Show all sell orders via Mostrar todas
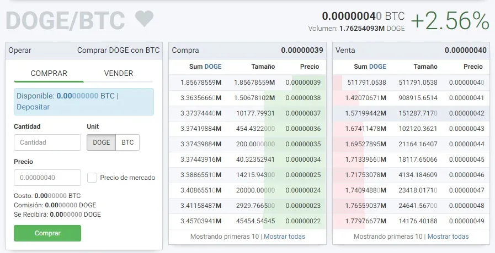Image resolution: width=495 pixels, height=253 pixels. (x=448, y=237)
